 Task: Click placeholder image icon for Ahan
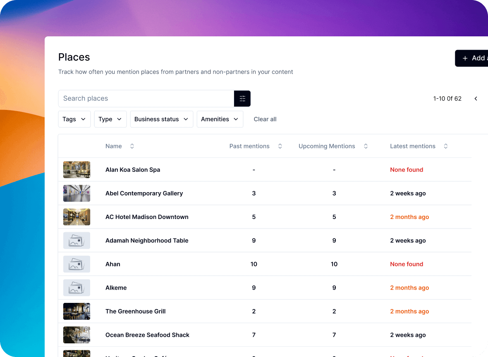click(77, 264)
